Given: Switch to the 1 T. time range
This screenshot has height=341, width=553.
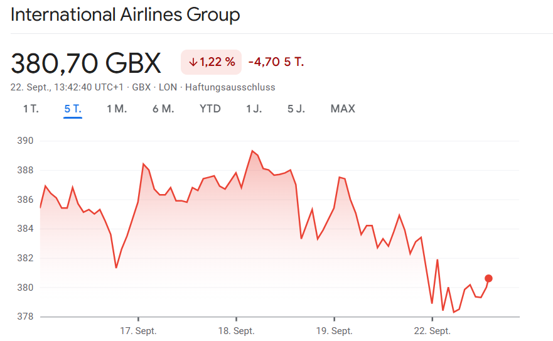Looking at the screenshot, I should tap(31, 109).
